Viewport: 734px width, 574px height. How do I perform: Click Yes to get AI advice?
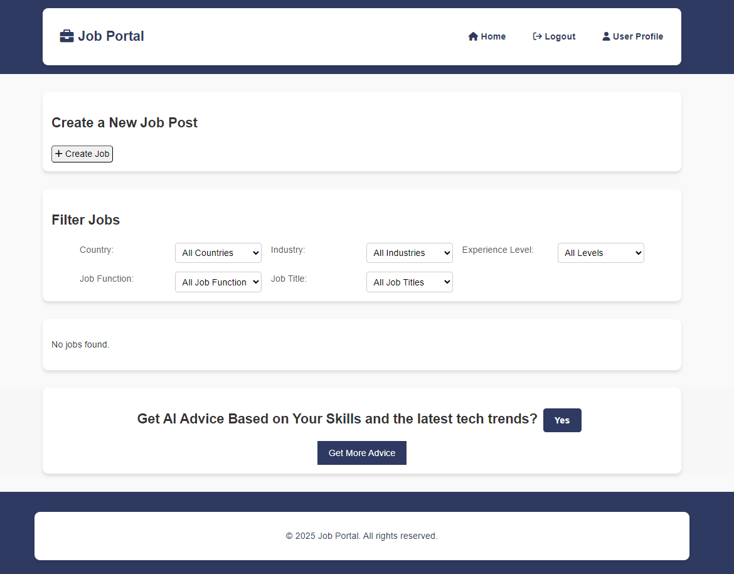tap(561, 420)
